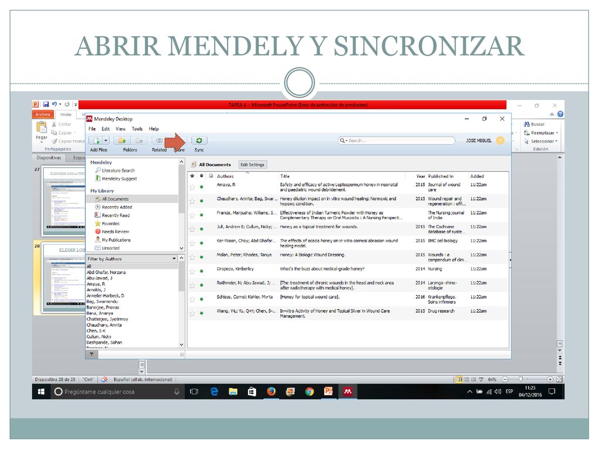Open the Add Files dropdown arrow
Screen dimensions: 599x449
(x=106, y=140)
